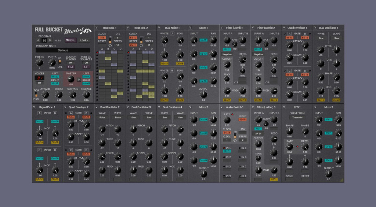The image size is (376, 207).
Task: Click the SET button under MIDI CC Sources
Action: tap(86, 67)
